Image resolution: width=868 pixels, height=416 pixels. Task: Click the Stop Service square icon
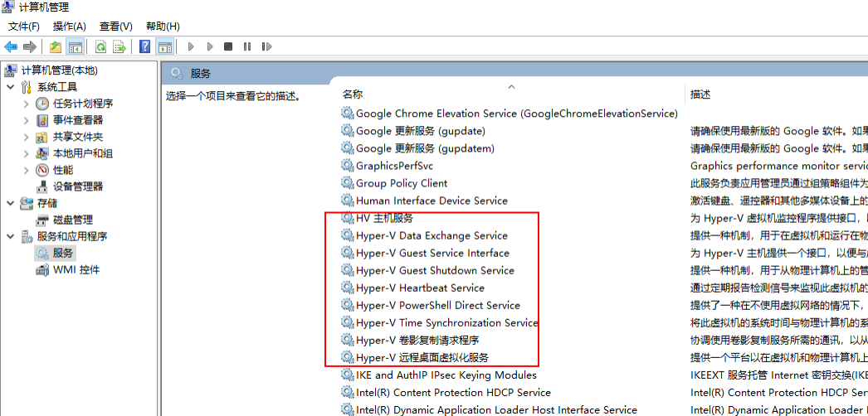(228, 47)
